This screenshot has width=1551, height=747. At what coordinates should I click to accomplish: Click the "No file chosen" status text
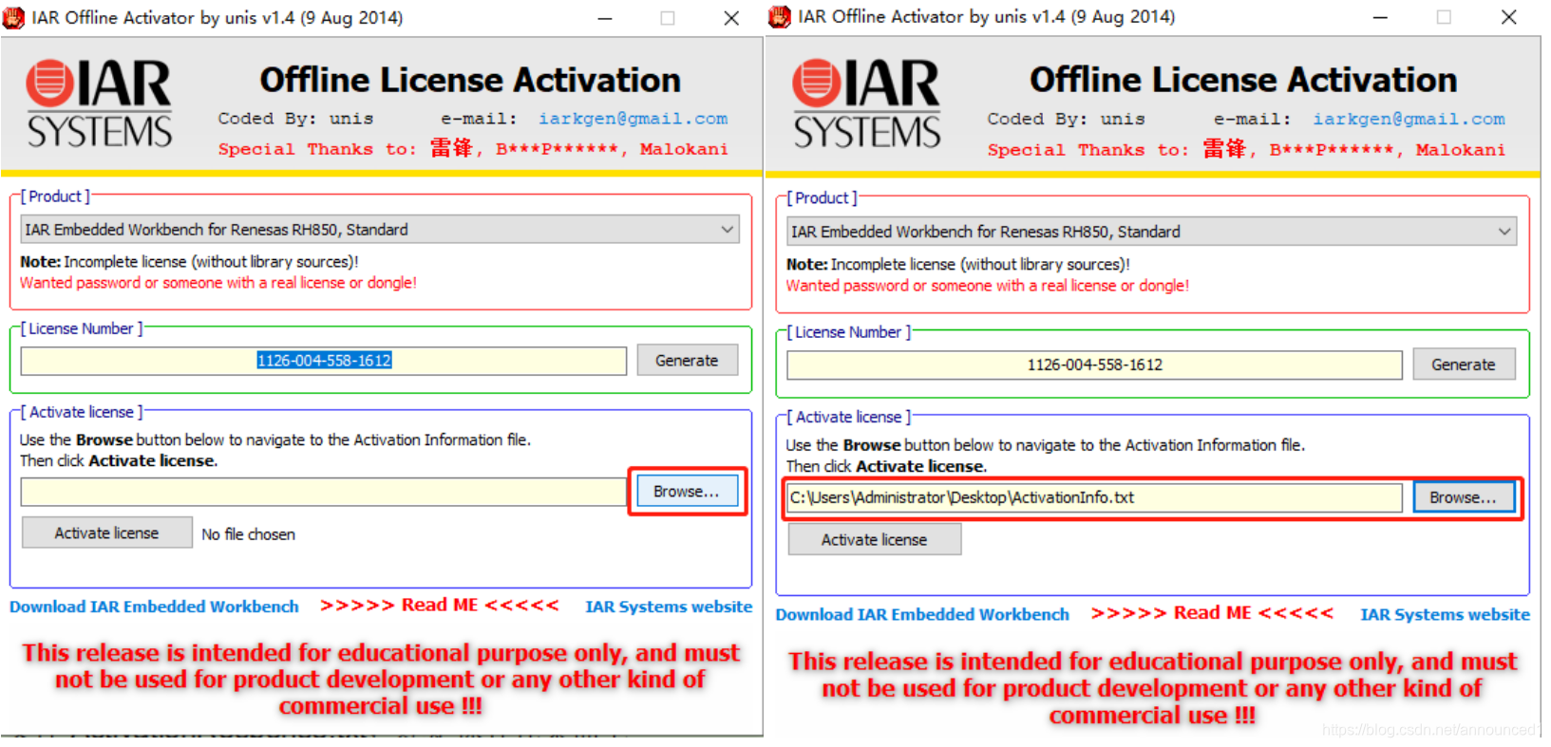pyautogui.click(x=248, y=534)
